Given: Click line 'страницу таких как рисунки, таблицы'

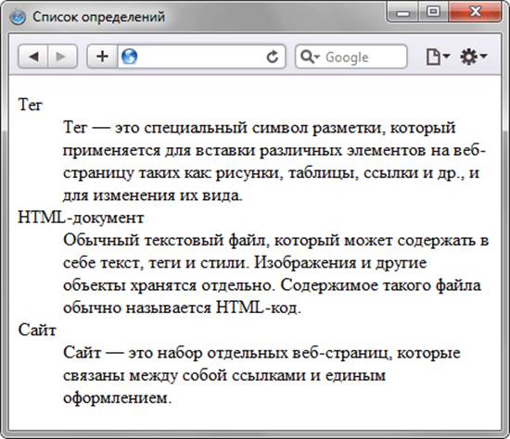Looking at the screenshot, I should pos(272,173).
